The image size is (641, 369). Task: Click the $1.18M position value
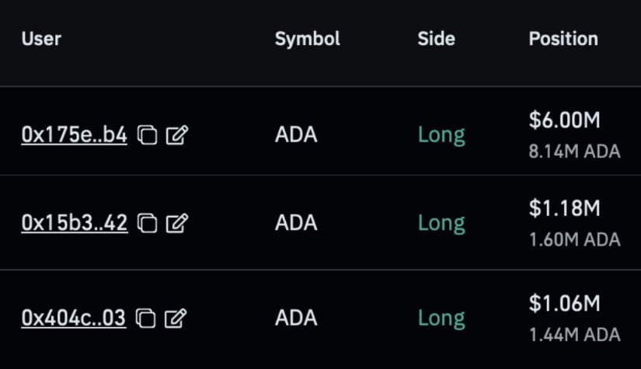(565, 208)
